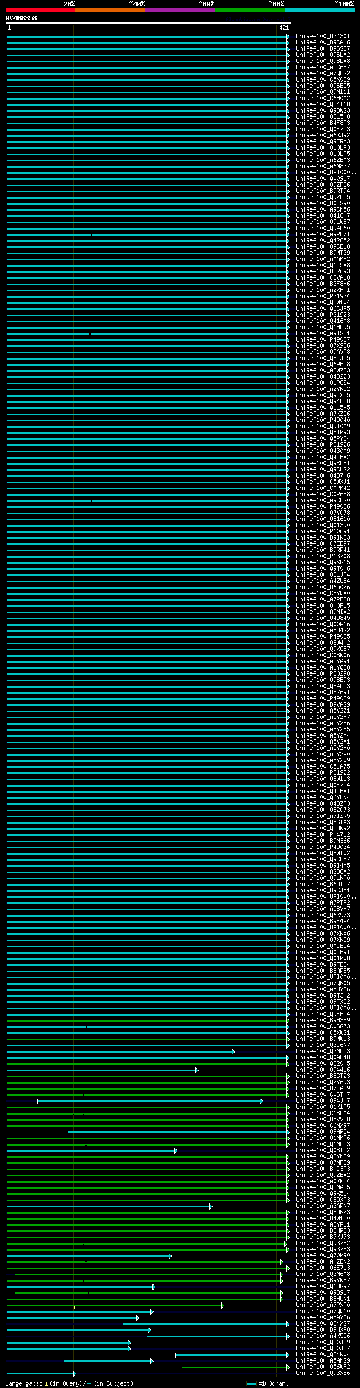Viewport: 360px width, 1388px height.
Task: Click the white query sequence ruler bar
Action: coord(148,23)
